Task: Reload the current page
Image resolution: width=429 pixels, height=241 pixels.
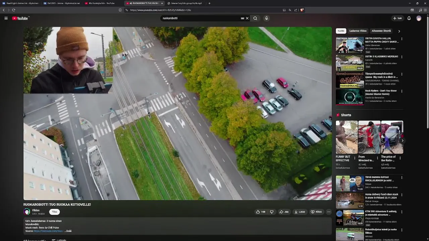Action: pyautogui.click(x=13, y=10)
